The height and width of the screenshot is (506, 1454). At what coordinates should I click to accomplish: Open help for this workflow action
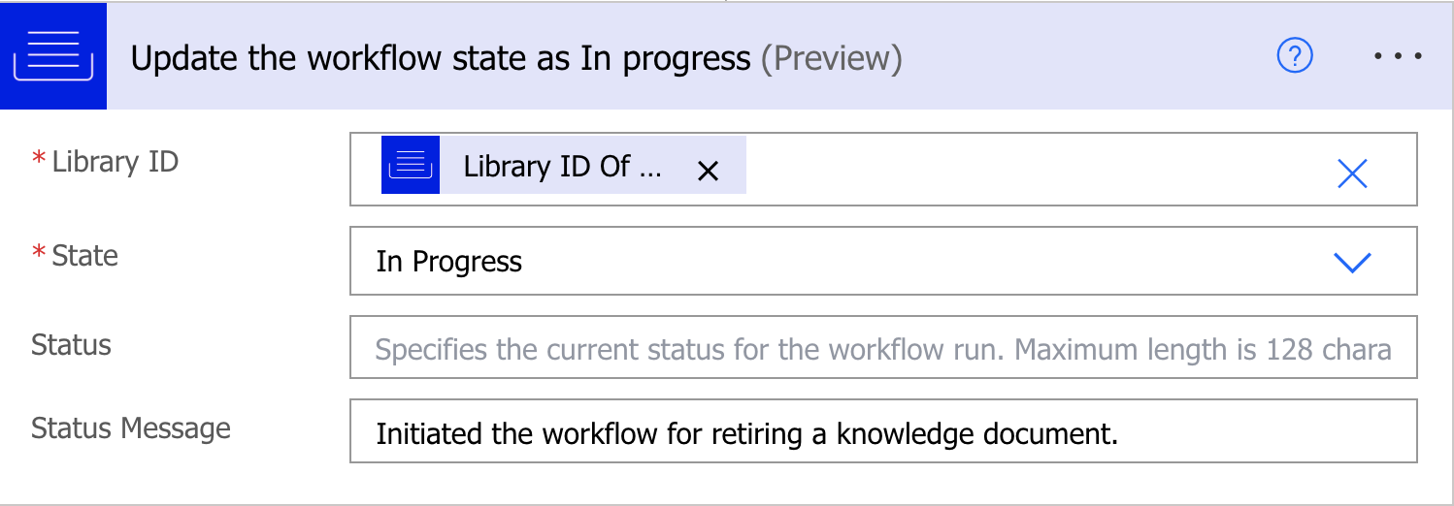1294,57
